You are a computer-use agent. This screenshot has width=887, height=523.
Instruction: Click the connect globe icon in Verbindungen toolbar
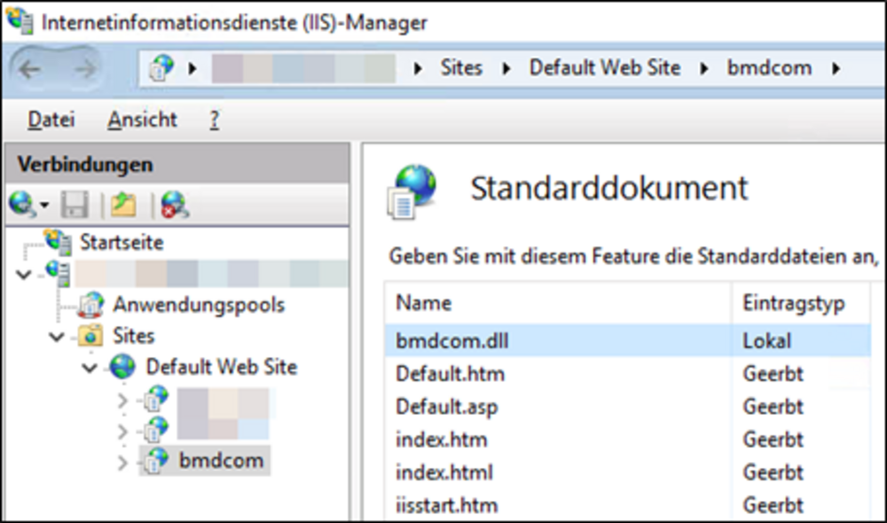(x=24, y=205)
